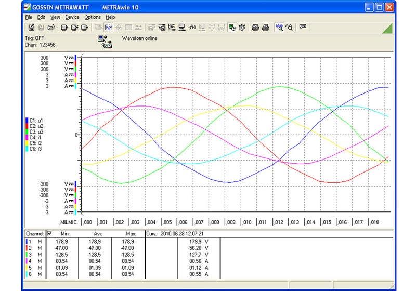The image size is (416, 291).
Task: Click the greyed-out bar chart view icon
Action: (x=138, y=28)
